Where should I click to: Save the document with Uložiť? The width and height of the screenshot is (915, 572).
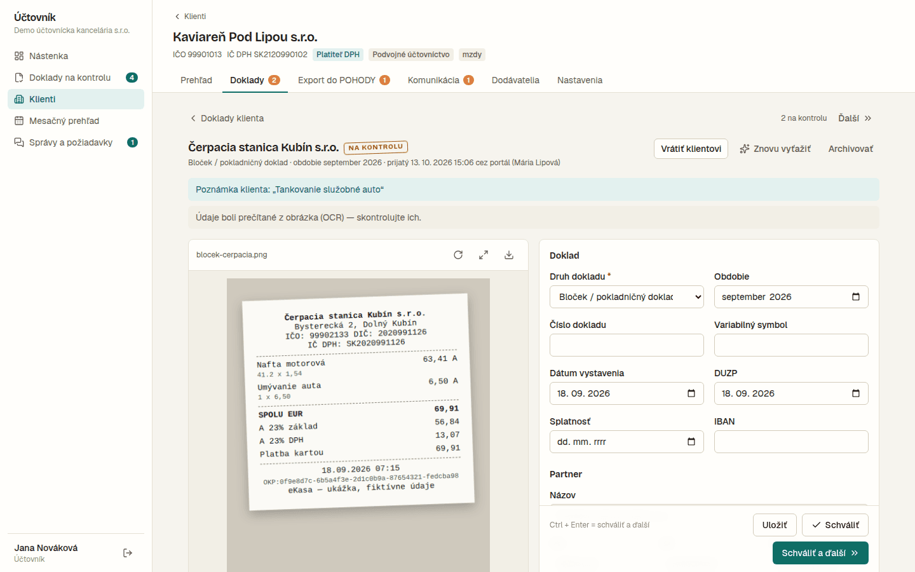(x=775, y=525)
